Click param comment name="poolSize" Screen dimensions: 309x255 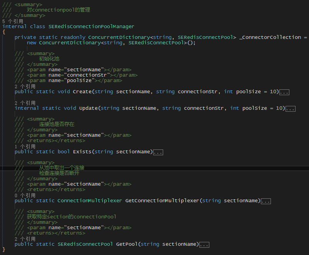[72, 81]
